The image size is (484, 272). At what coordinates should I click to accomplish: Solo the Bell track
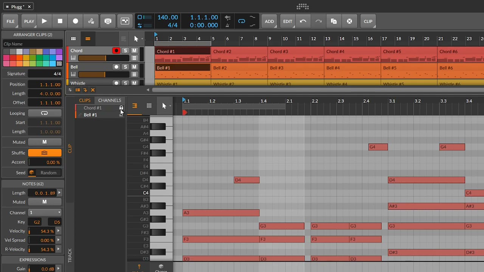[125, 67]
